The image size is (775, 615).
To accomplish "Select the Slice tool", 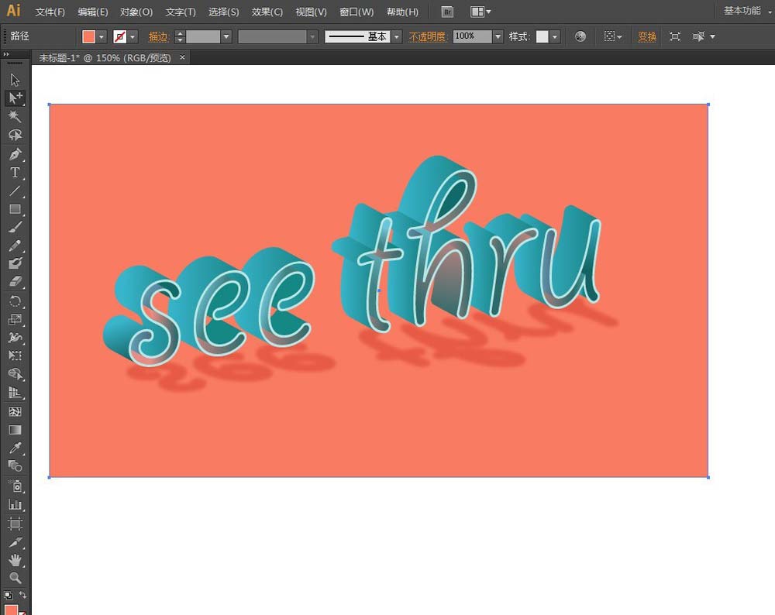I will tap(15, 542).
